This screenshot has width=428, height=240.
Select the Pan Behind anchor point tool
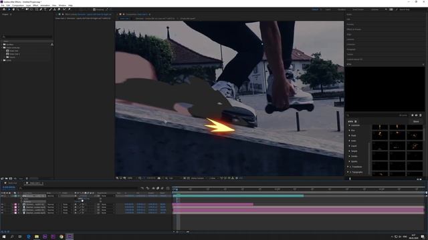(31, 9)
